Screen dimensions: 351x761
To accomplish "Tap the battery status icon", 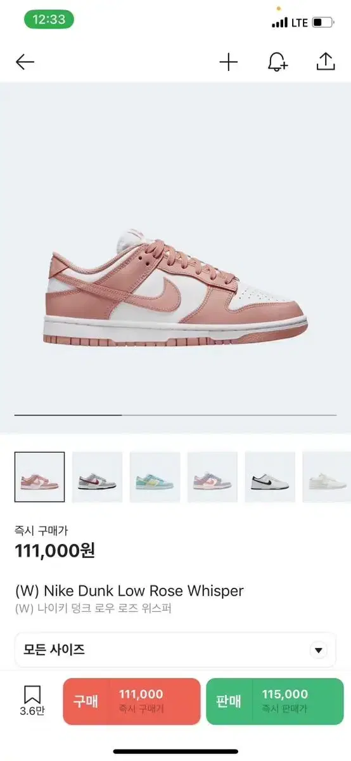I will (x=322, y=22).
